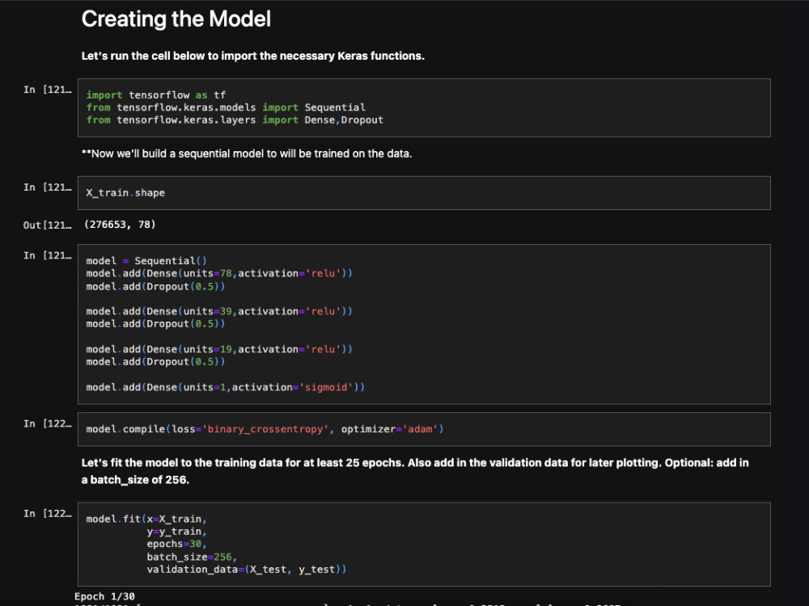This screenshot has height=606, width=809.
Task: Click the Dense units=19 relu line
Action: tap(219, 349)
